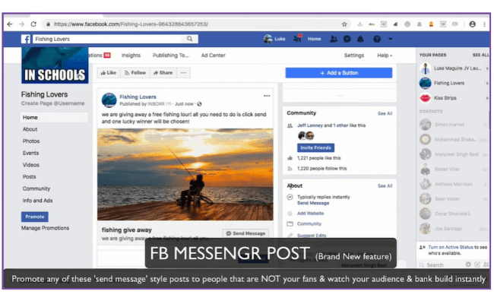Select Posts in the page sidebar
Viewport: 494px width, 304px height.
30,177
